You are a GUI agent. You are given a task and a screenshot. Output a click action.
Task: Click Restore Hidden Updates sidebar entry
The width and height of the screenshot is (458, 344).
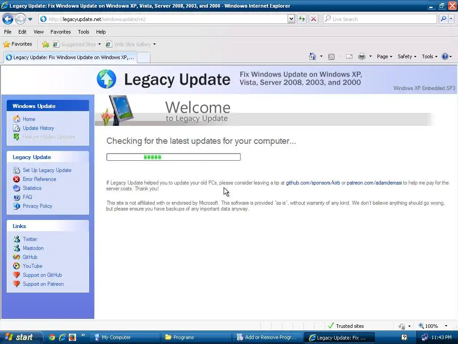point(49,137)
